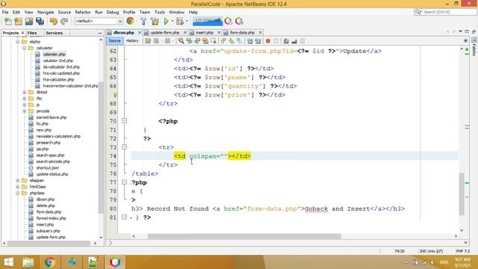Image resolution: width=478 pixels, height=269 pixels.
Task: Switch to the insert.php editor tab
Action: (x=204, y=33)
